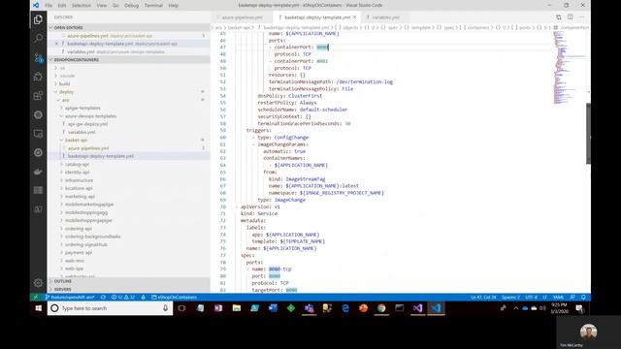Expand the Servers section

click(x=129, y=289)
